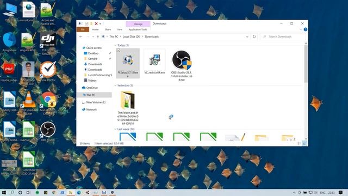348x196 pixels.
Task: Select Desktop in navigation pane
Action: pos(93,53)
